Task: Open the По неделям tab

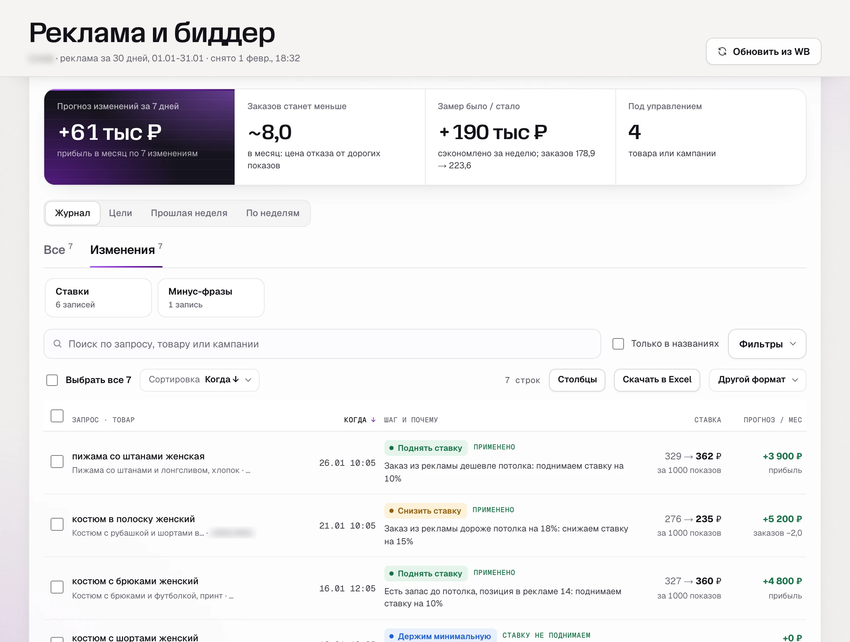Action: [x=273, y=213]
